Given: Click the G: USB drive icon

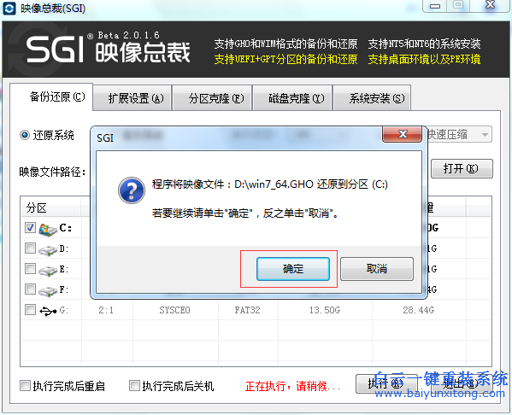Looking at the screenshot, I should click(x=48, y=311).
